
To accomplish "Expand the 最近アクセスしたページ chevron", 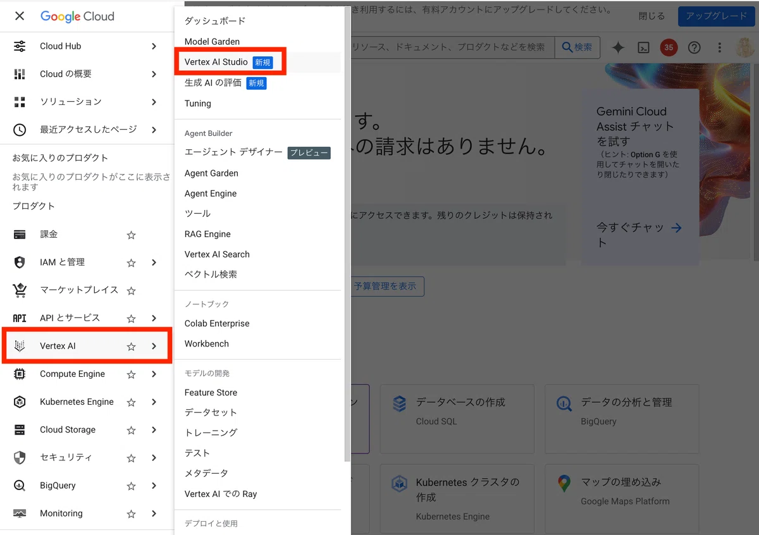I will point(154,130).
